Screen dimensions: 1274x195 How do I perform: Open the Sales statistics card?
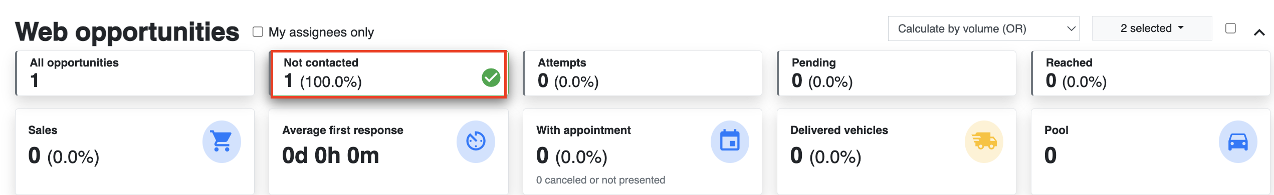pos(135,151)
